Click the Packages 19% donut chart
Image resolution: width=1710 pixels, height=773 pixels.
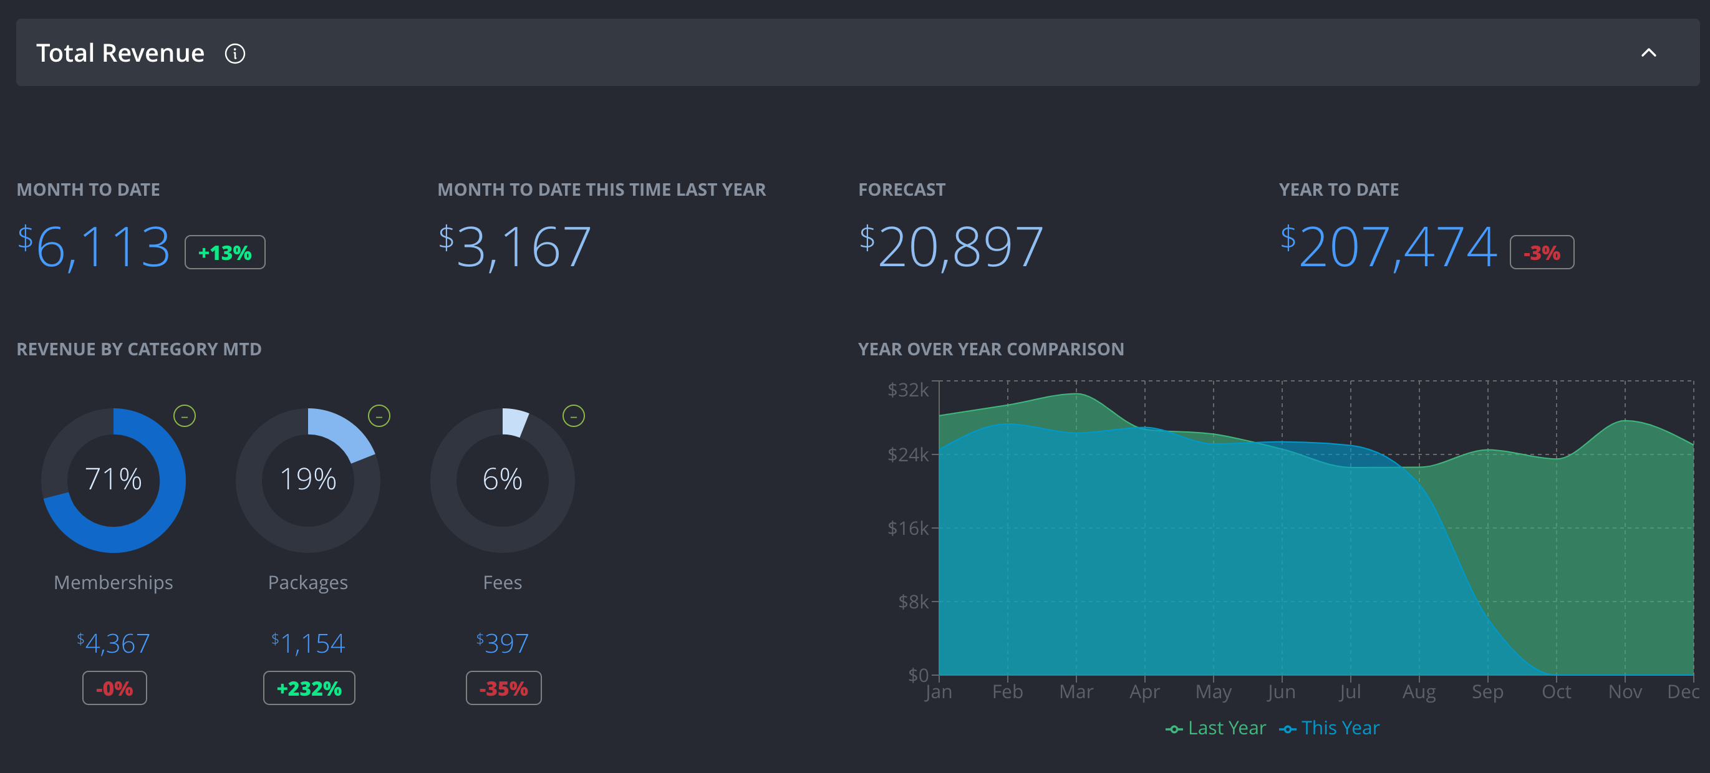point(308,481)
